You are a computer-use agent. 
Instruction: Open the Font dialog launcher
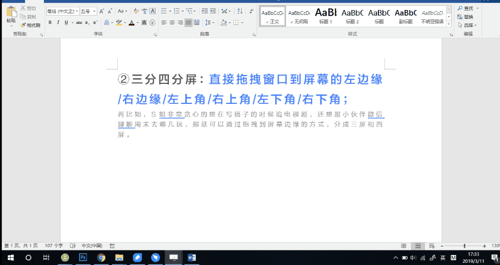coord(156,34)
